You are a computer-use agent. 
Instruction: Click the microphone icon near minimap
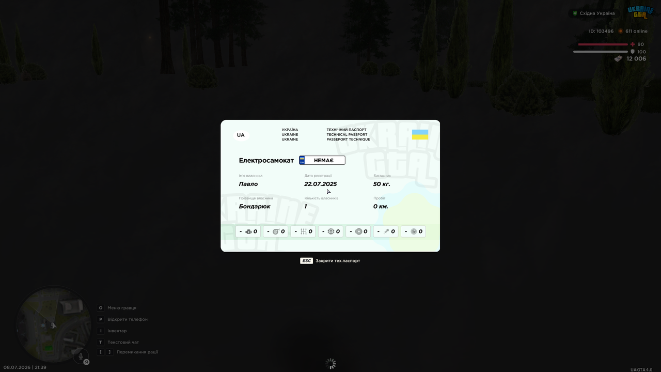(81, 357)
